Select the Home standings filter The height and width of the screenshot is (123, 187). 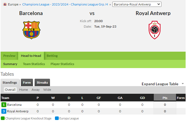[24, 90]
